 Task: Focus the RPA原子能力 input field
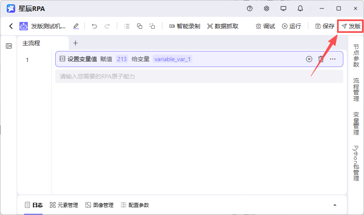pos(199,76)
